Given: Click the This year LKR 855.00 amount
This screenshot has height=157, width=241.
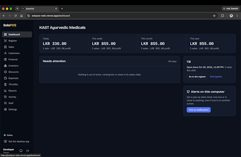Looking at the screenshot, I should click(202, 44).
